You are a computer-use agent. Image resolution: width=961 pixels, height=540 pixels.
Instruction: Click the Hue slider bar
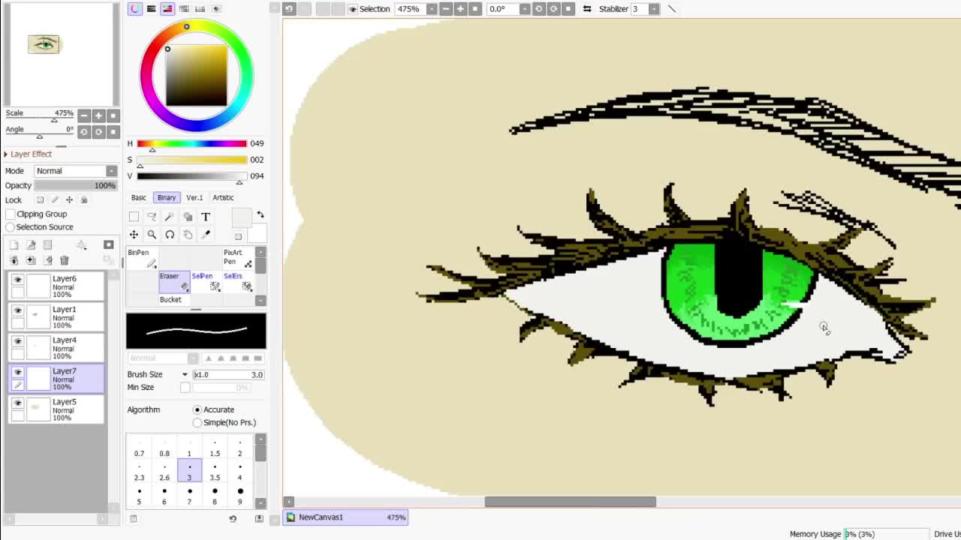tap(191, 144)
